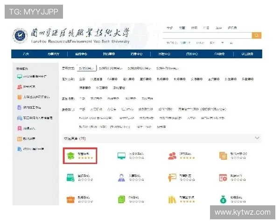Open the purple person bust system card
Screen dimensions: 280x224
pos(131,177)
